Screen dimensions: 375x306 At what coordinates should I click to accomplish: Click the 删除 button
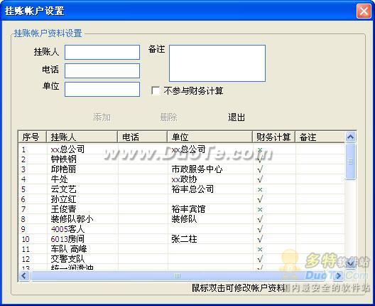click(168, 117)
